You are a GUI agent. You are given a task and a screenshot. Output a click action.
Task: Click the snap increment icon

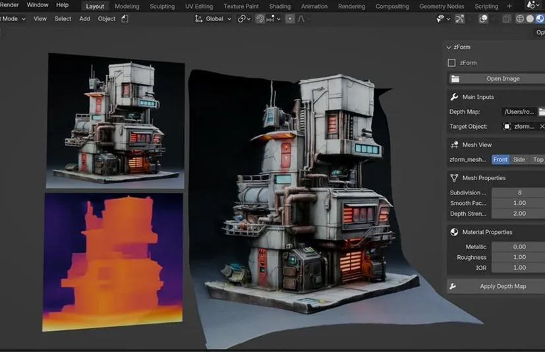coord(270,19)
